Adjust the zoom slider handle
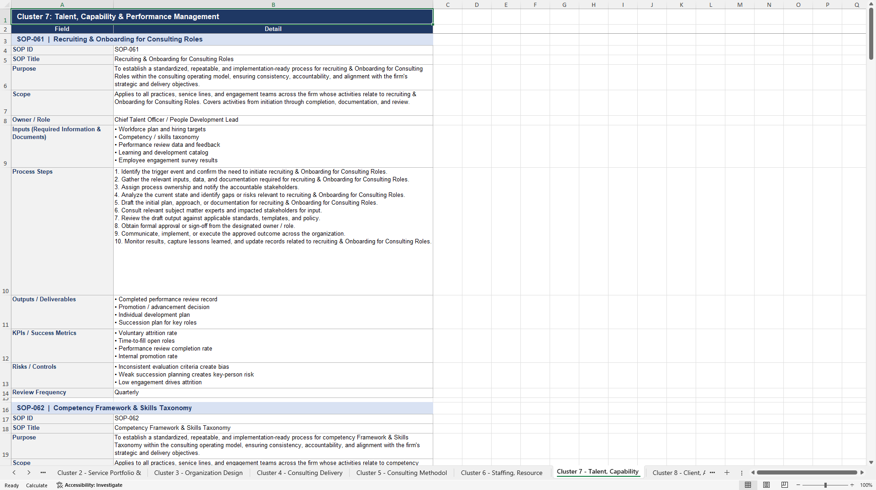 pos(825,485)
